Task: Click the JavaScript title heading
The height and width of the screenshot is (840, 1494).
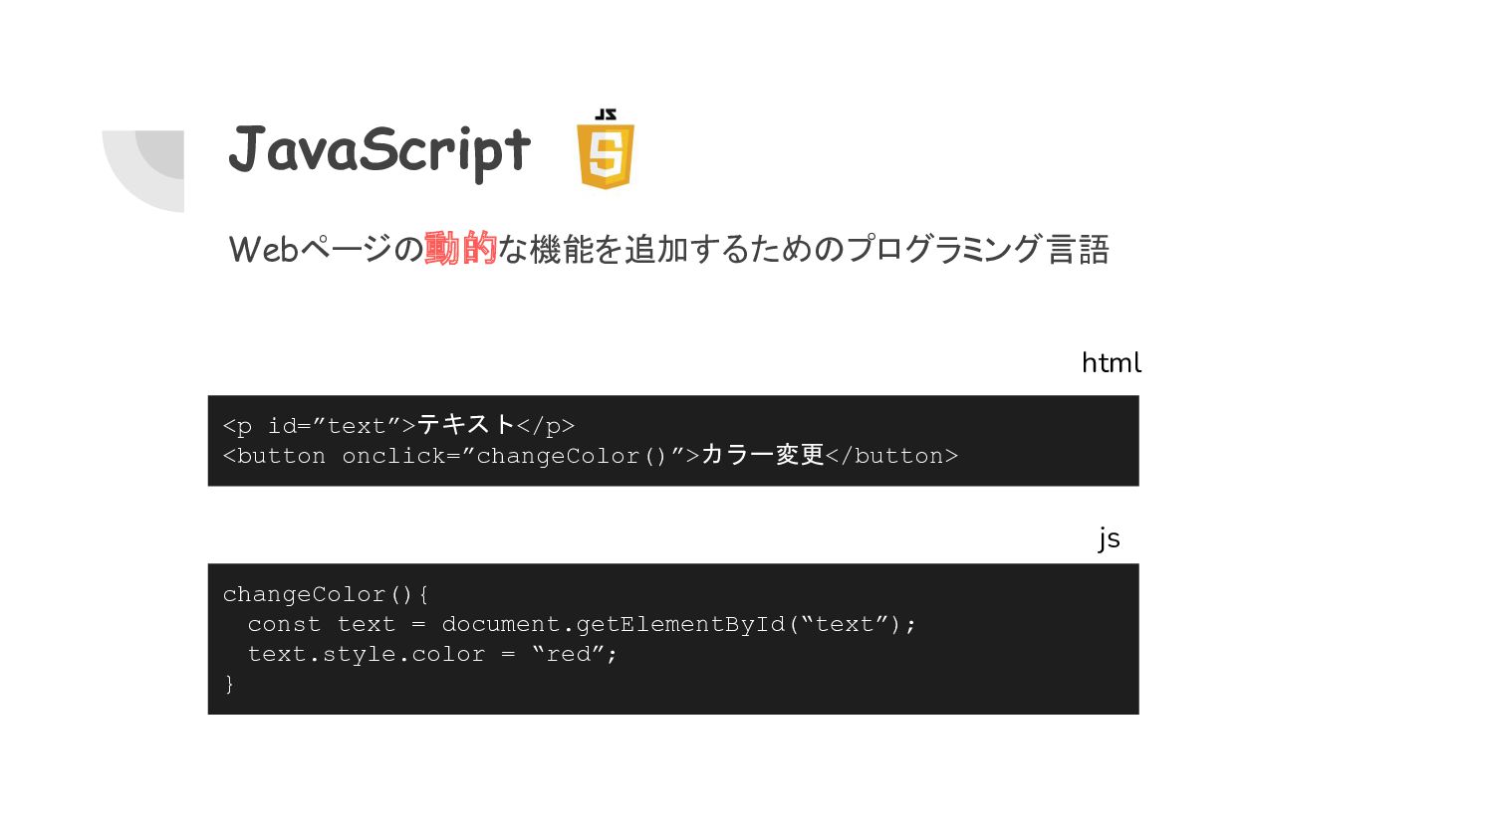Action: pos(379,150)
